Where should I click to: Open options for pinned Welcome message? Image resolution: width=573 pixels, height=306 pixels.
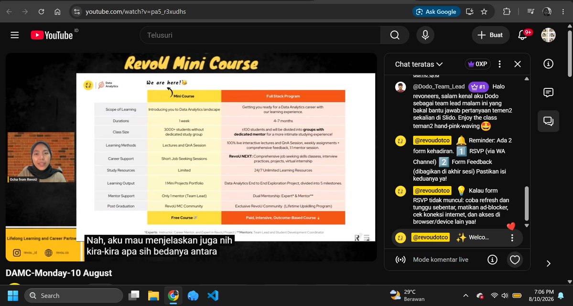512,238
